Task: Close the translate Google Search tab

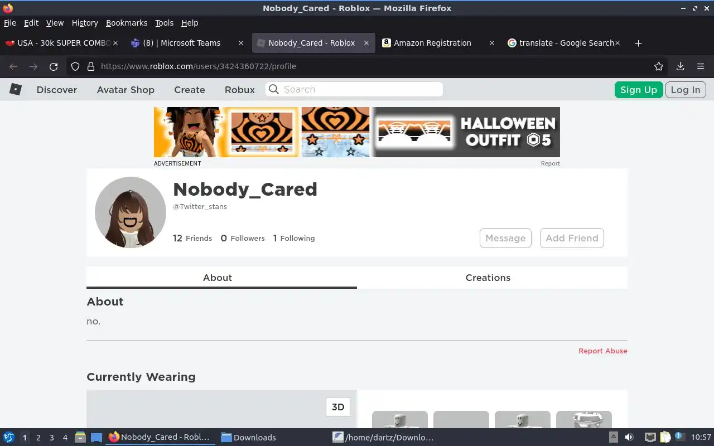Action: 617,43
